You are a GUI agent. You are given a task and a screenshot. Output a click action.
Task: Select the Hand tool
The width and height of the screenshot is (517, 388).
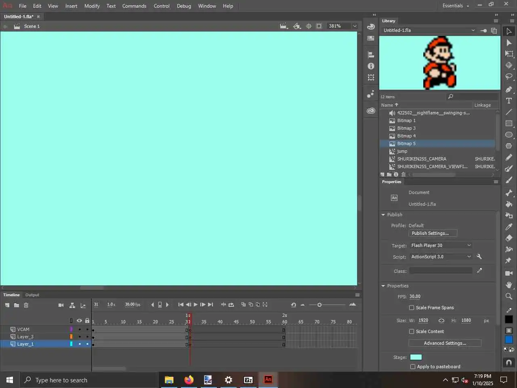click(x=509, y=285)
